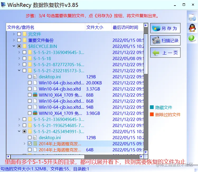Viewport: 198px width, 172px height.
Task: Click the vertical scrollbar thumb
Action: (x=146, y=54)
